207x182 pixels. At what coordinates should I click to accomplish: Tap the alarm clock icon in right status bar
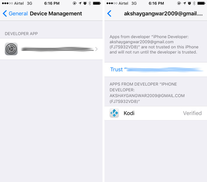coord(190,3)
